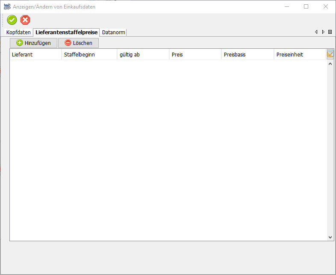
Task: Click the Staffelbeginn column header
Action: (x=89, y=55)
